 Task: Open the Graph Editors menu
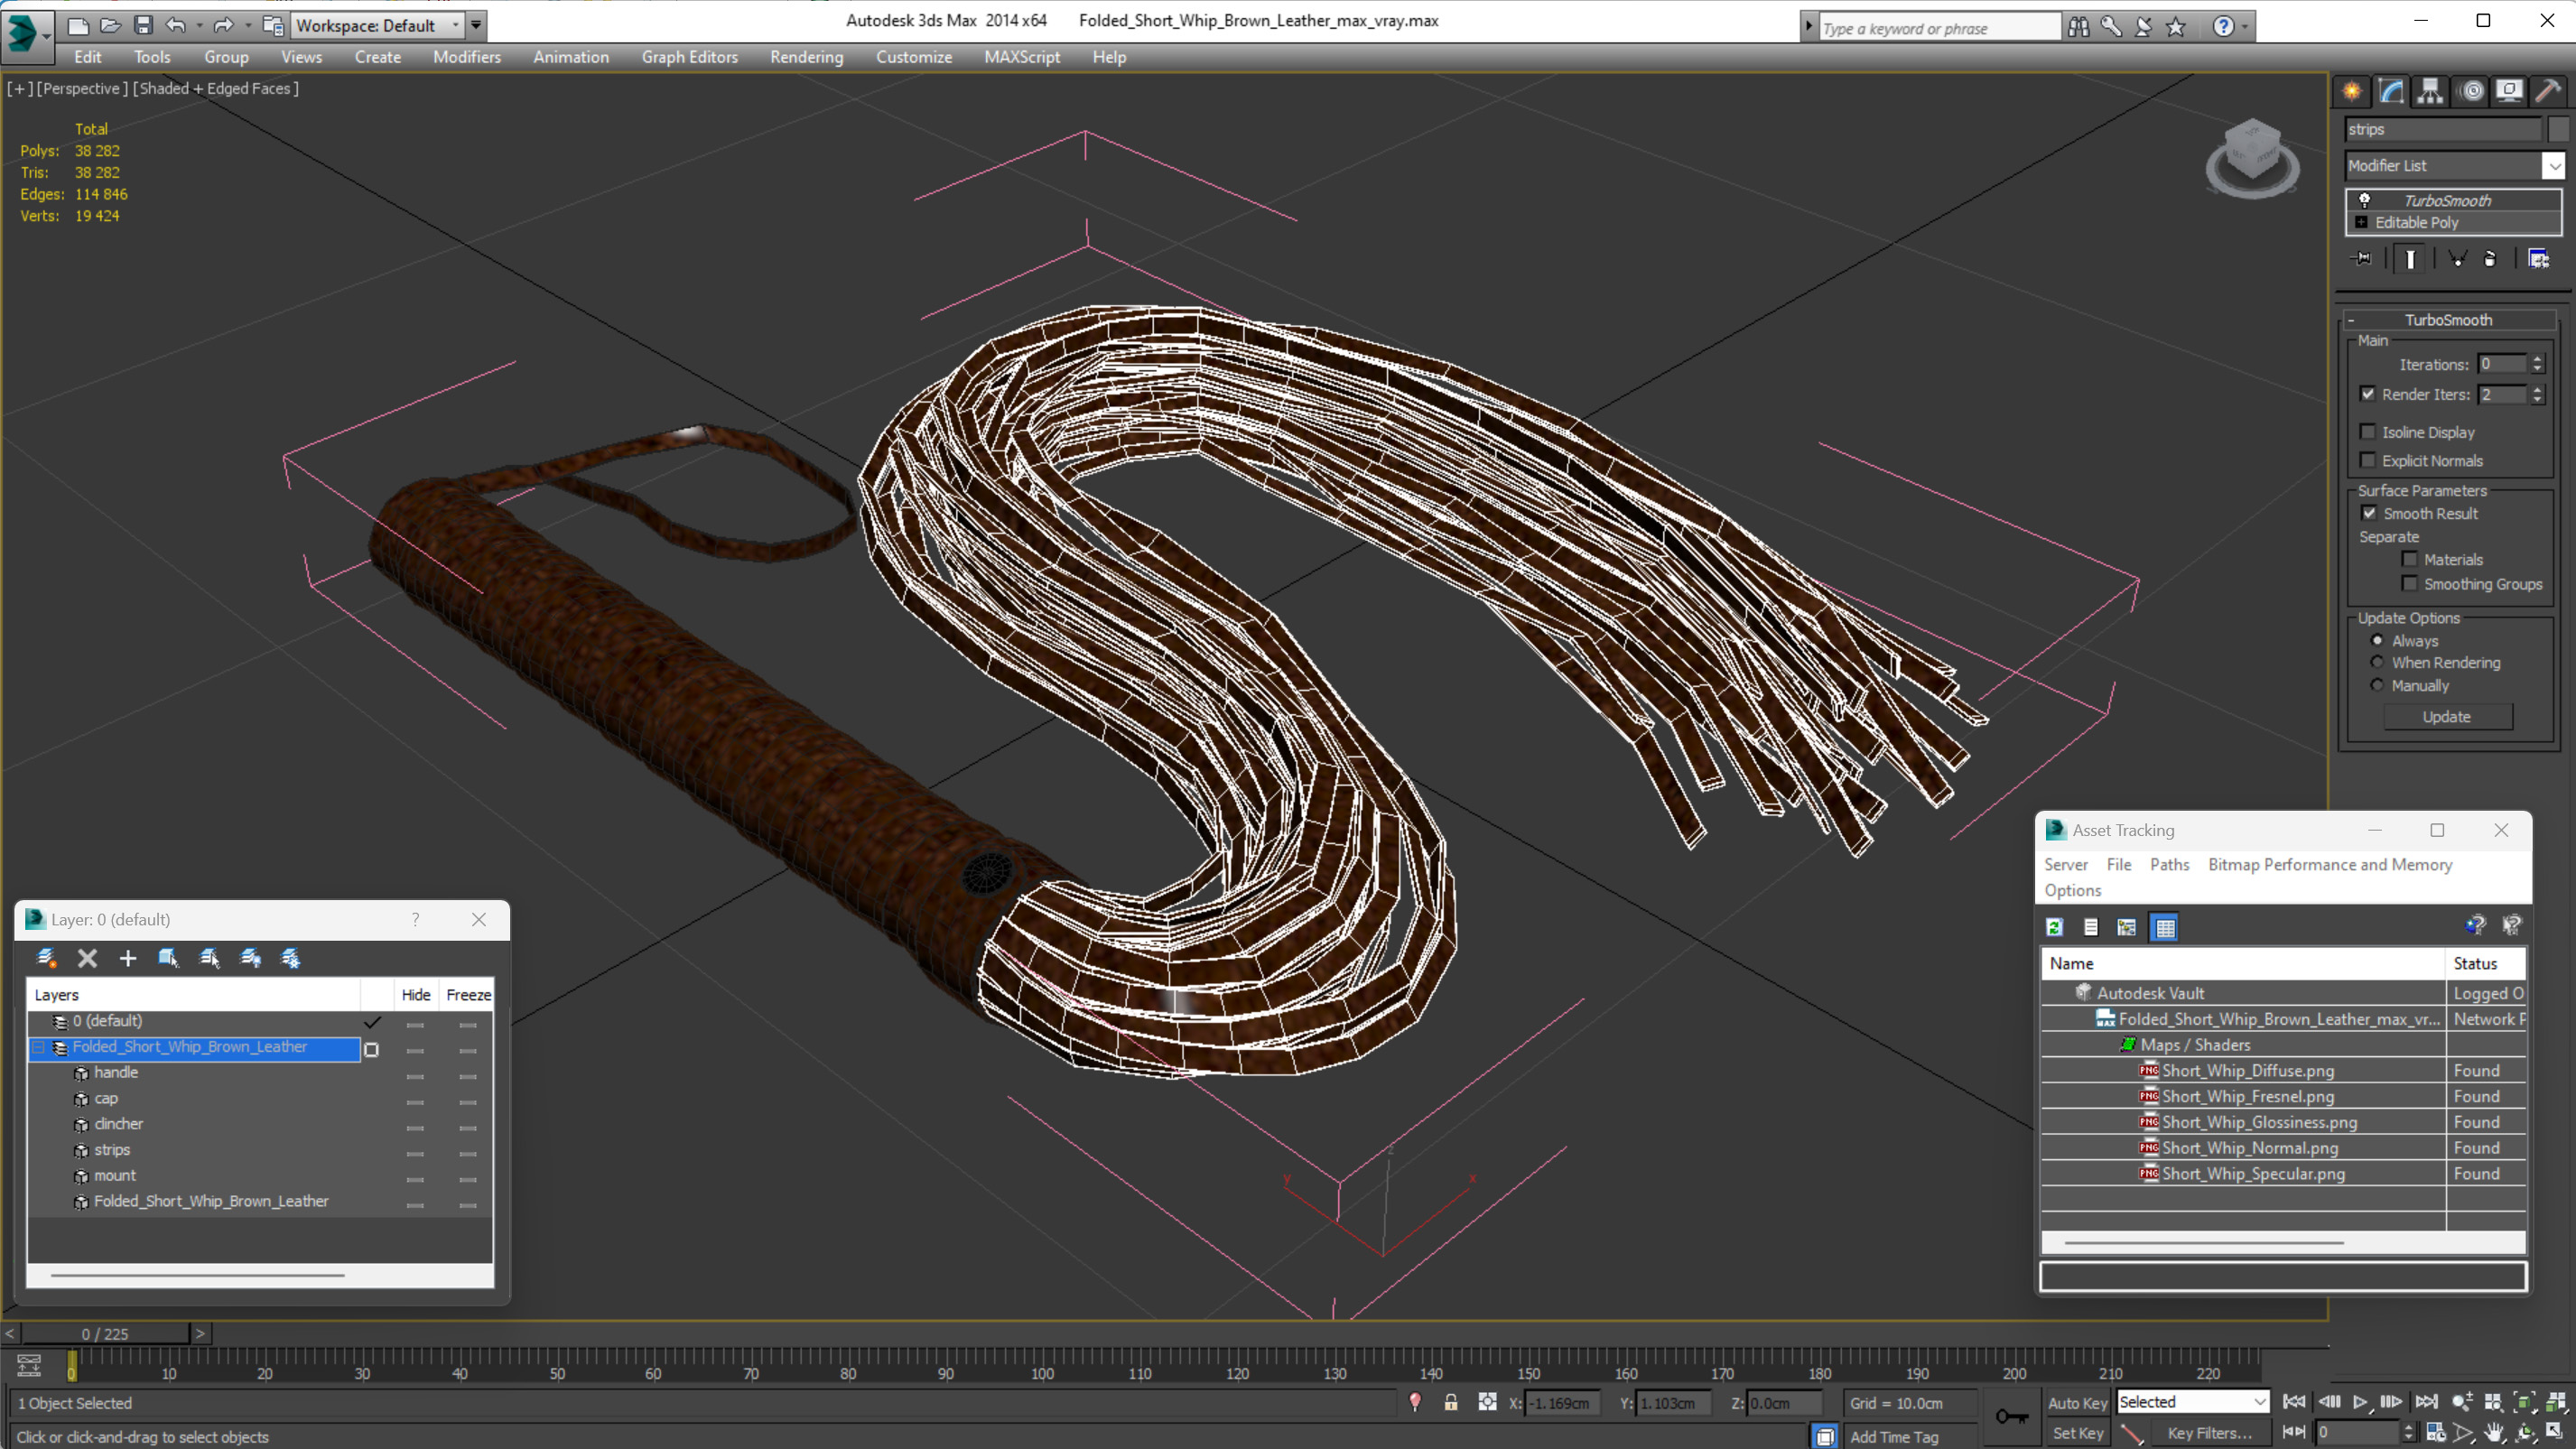689,57
